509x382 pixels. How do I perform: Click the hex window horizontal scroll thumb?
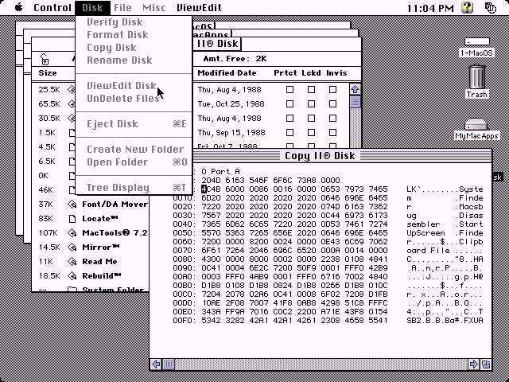pos(169,364)
